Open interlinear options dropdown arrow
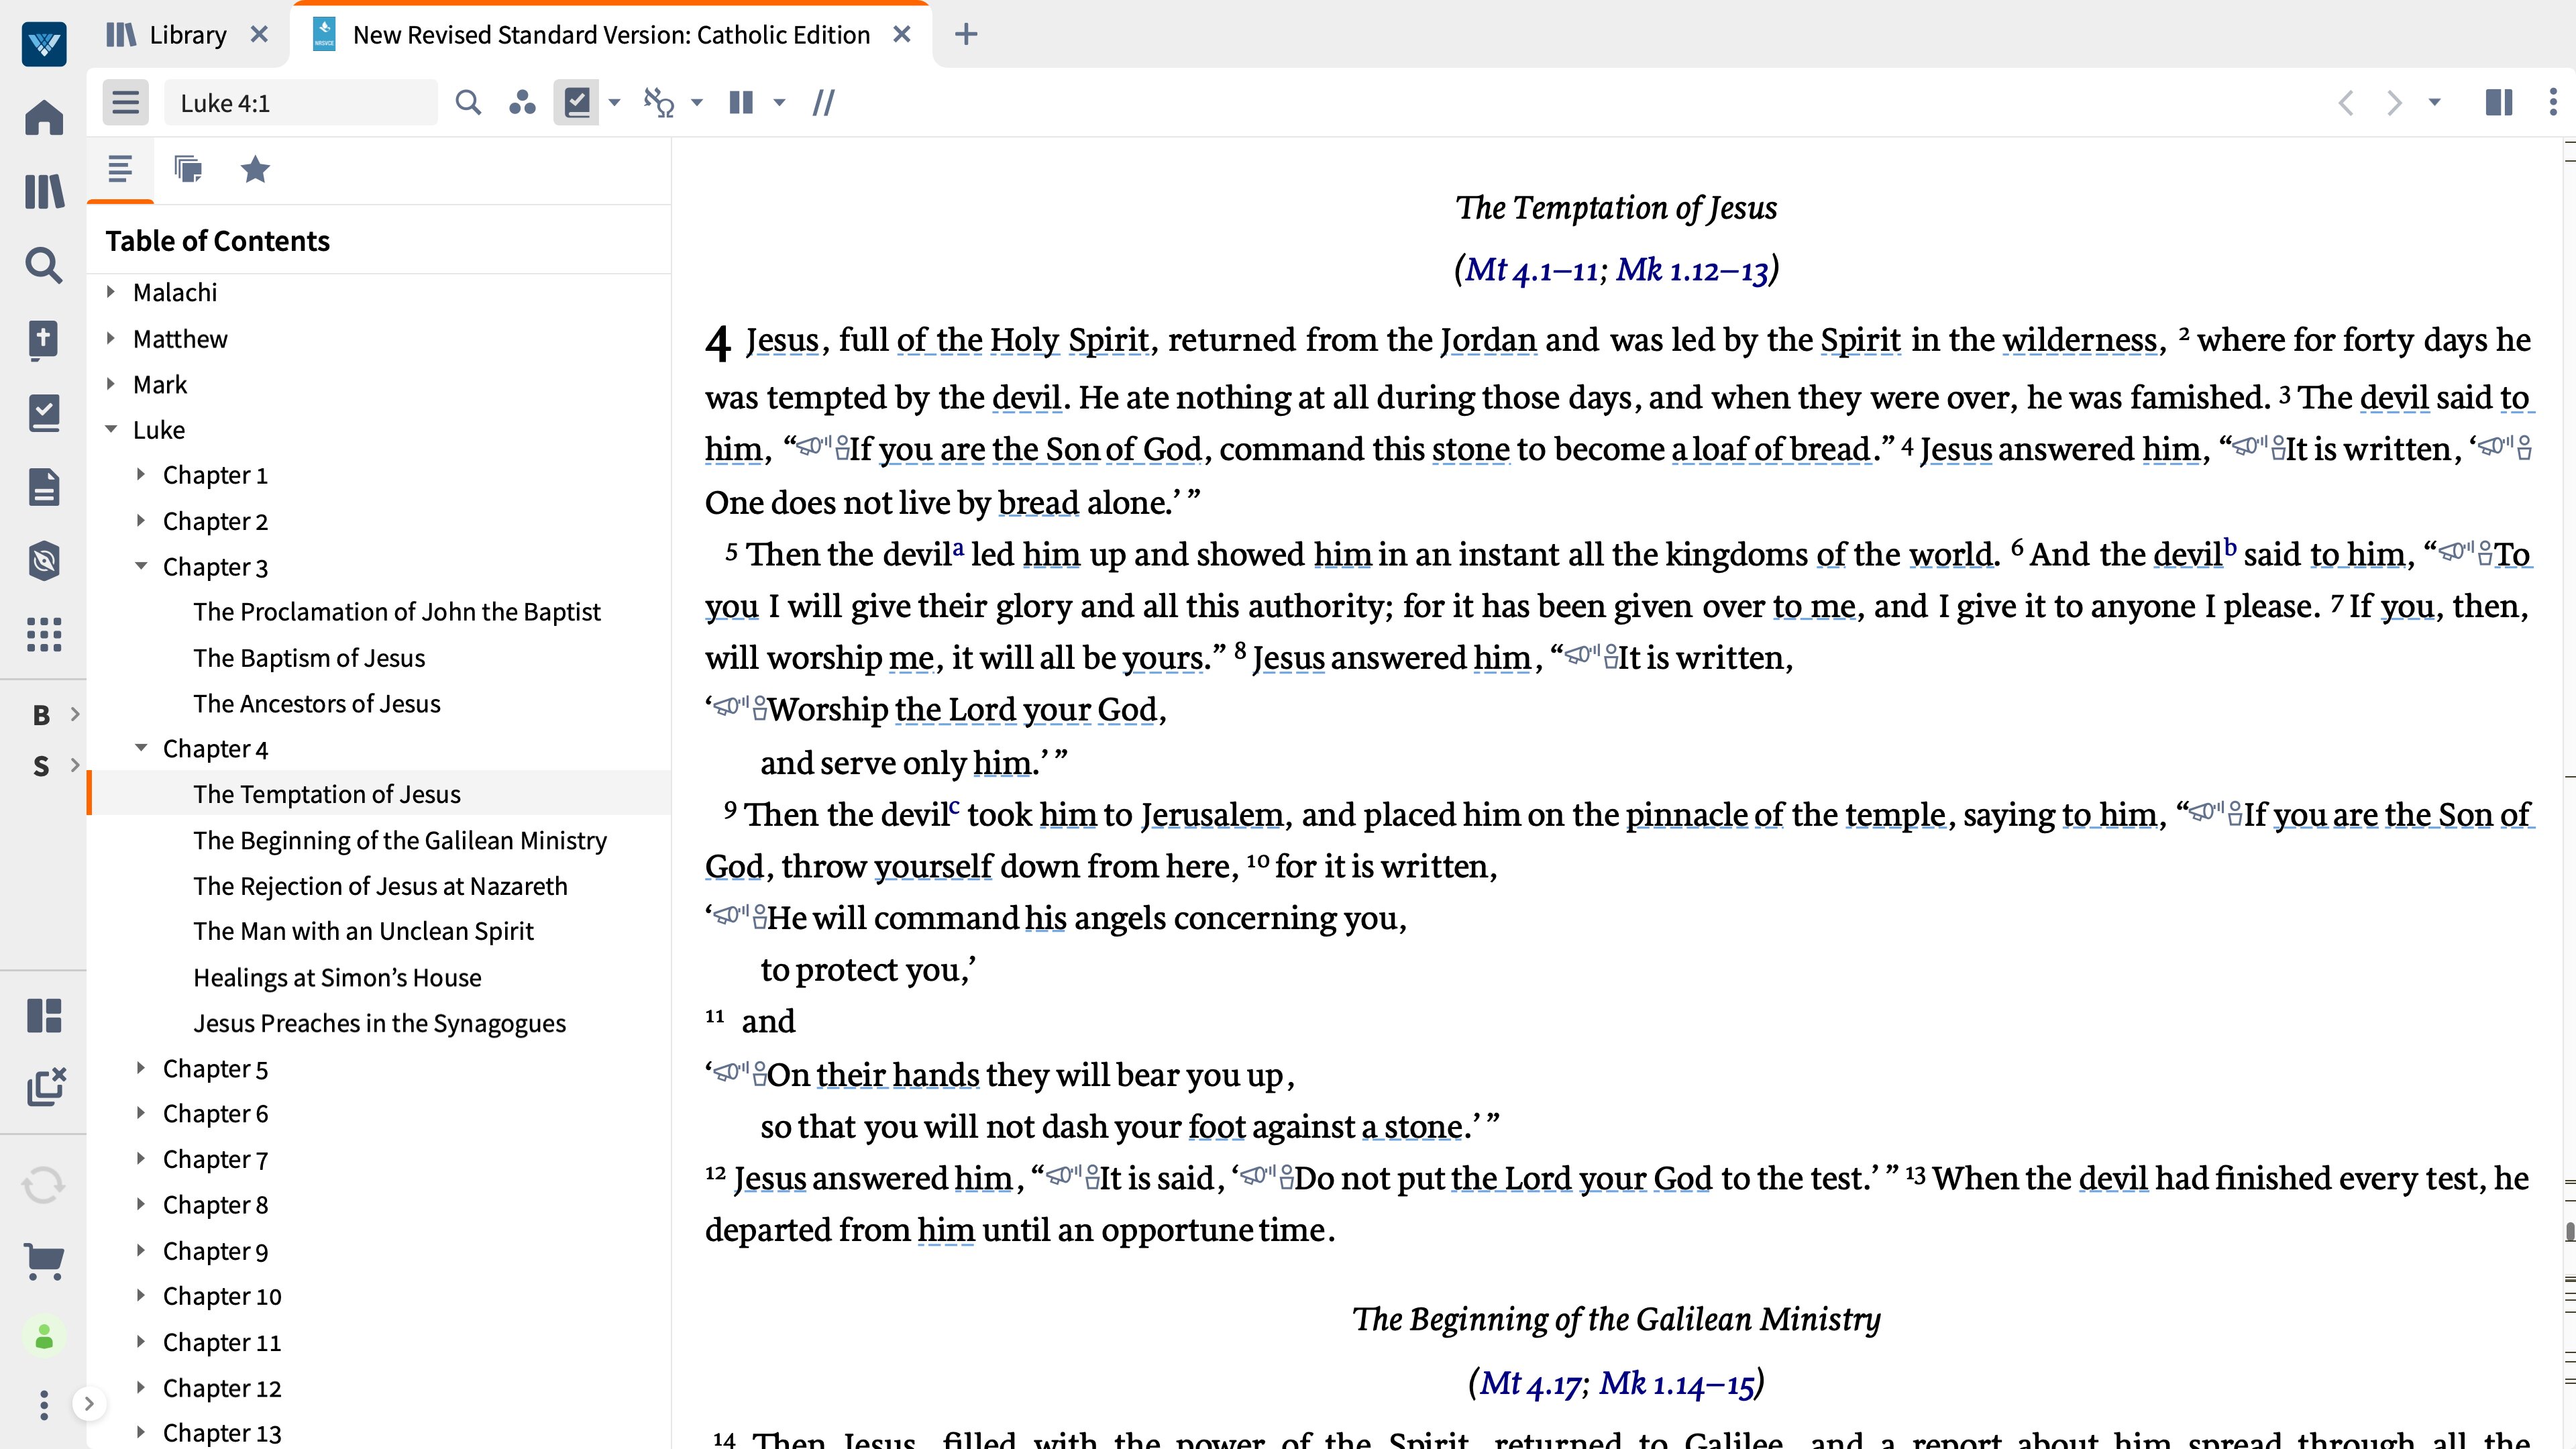 pos(697,102)
